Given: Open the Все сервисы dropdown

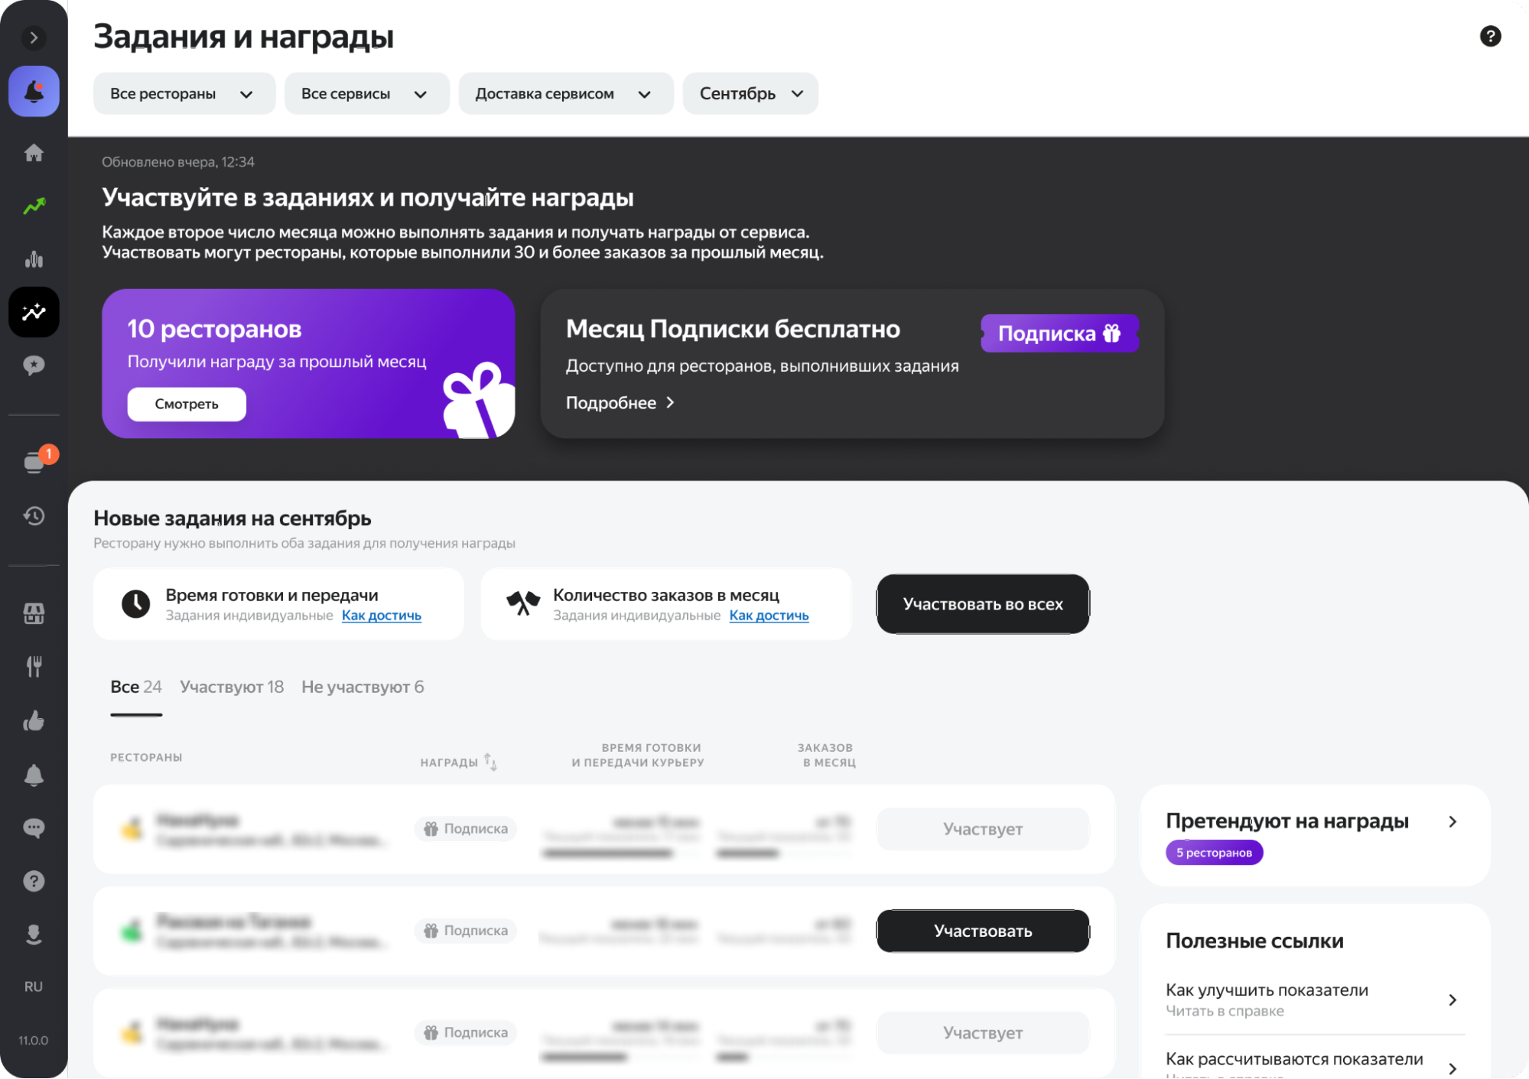Looking at the screenshot, I should 366,93.
